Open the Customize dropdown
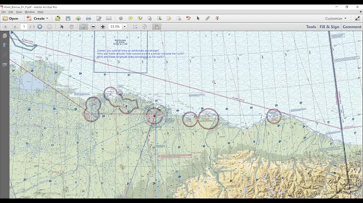Screen dimensions: 363x203 pos(336,19)
